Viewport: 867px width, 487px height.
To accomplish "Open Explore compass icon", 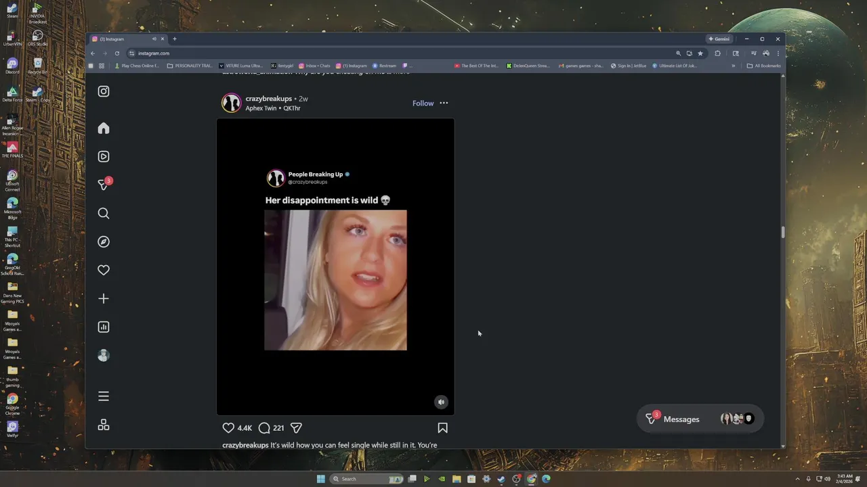I will [104, 241].
